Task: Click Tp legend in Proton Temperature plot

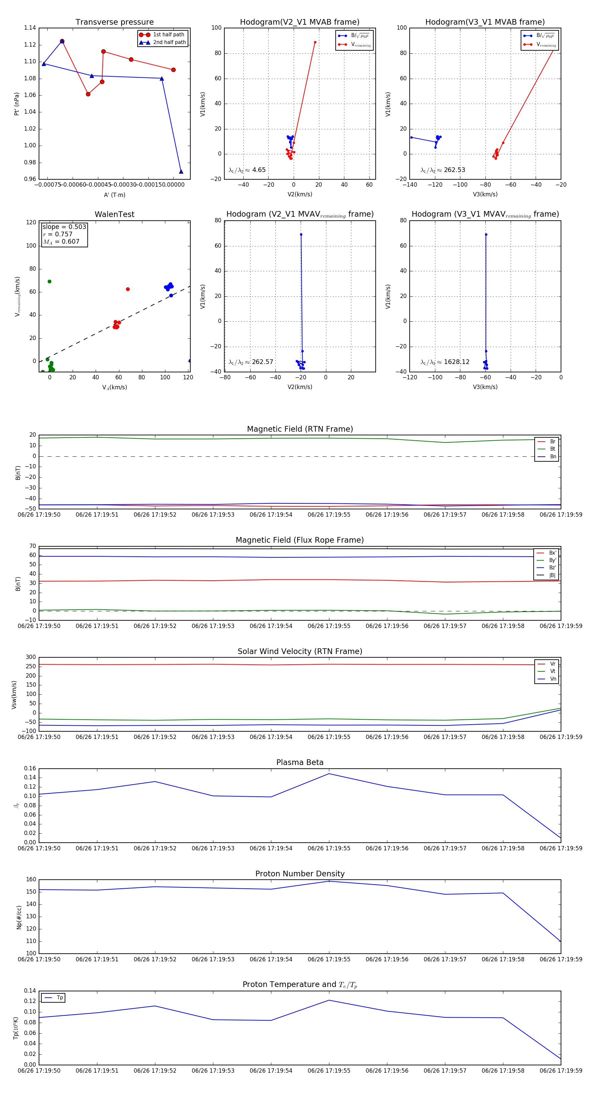Action: (x=59, y=998)
